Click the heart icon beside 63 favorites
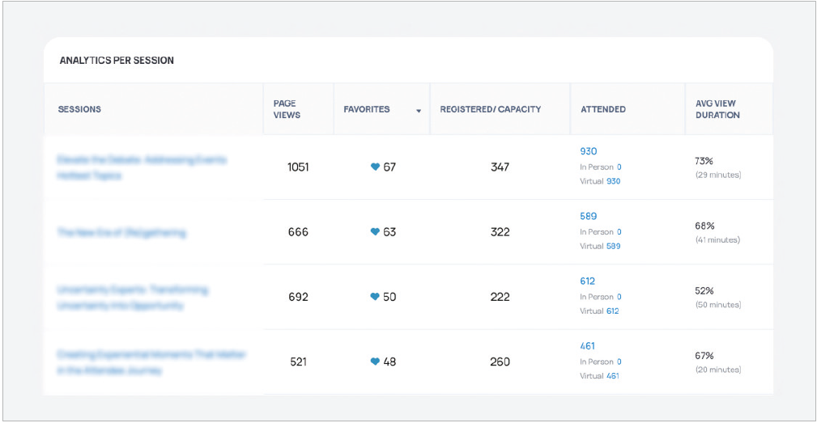817x423 pixels. [375, 232]
